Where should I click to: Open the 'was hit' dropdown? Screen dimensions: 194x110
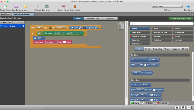pyautogui.click(x=72, y=33)
